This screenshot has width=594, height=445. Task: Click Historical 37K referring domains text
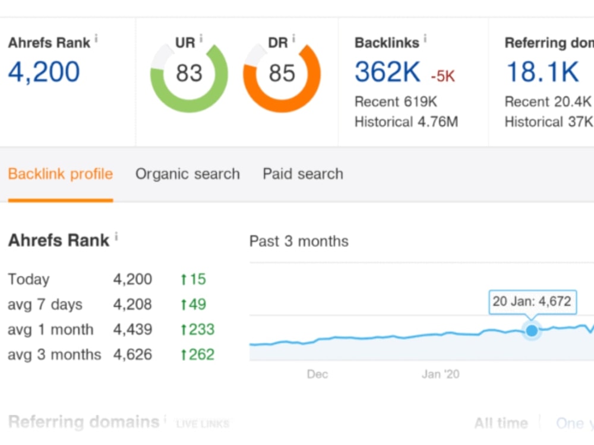[x=549, y=122]
